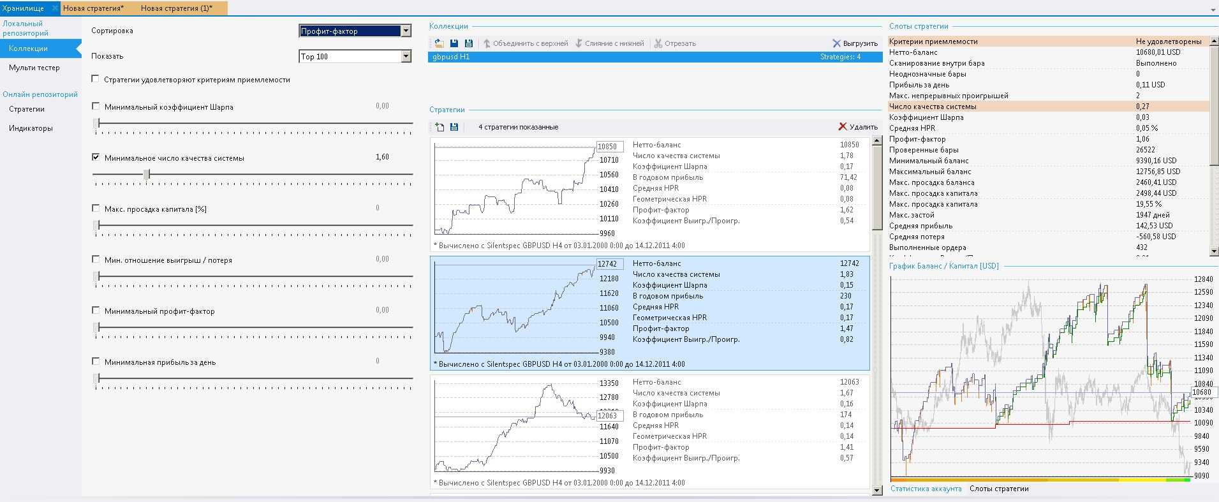
Task: Click the open collection folder icon
Action: point(439,43)
